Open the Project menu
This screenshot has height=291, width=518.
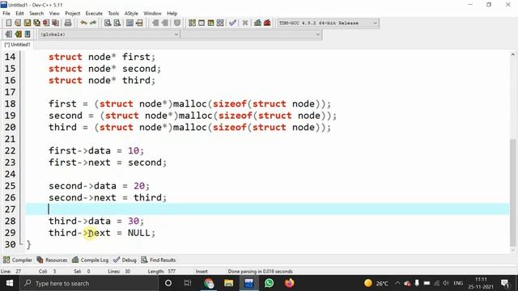point(72,13)
